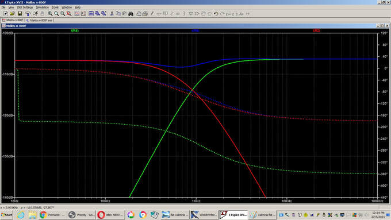Save with the floppy disk icon
The image size is (391, 220).
20,14
